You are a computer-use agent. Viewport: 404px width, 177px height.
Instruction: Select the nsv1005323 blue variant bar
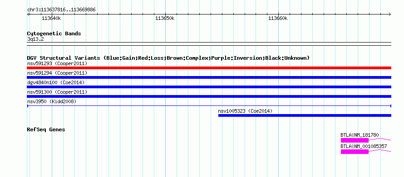click(305, 115)
